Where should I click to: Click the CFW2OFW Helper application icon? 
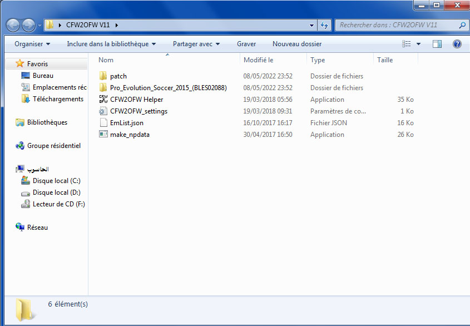coord(103,100)
